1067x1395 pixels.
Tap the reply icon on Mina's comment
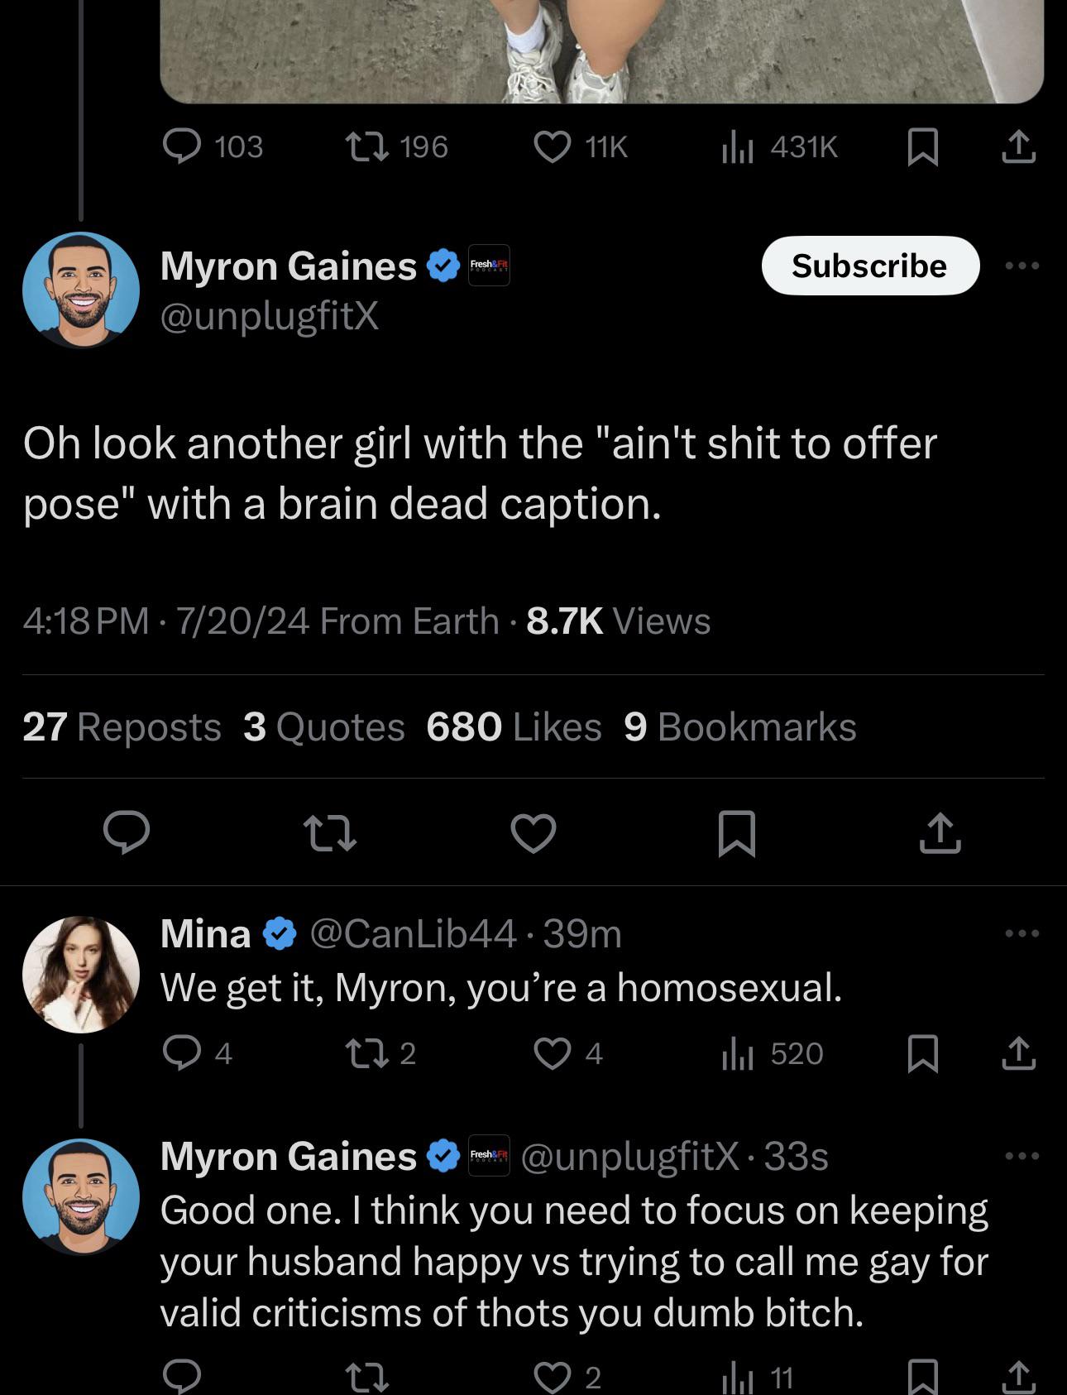[180, 1053]
